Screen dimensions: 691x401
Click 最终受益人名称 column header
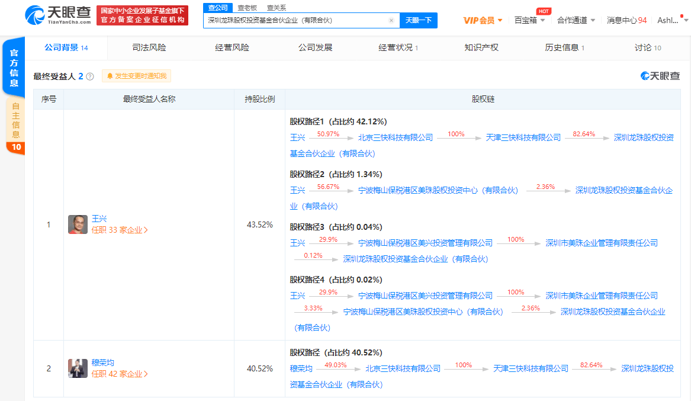coord(149,99)
